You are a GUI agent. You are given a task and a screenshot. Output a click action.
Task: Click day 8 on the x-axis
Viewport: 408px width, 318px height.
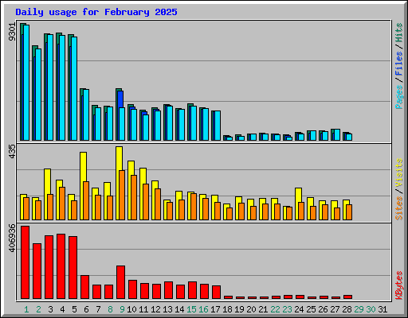click(x=110, y=309)
